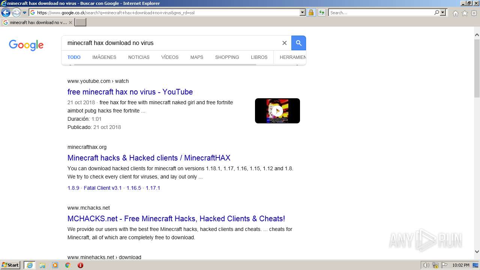This screenshot has width=480, height=270.
Task: Click the Google logo
Action: click(26, 45)
